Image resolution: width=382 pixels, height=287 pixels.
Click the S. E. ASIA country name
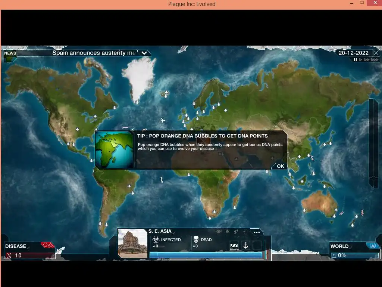click(x=160, y=231)
